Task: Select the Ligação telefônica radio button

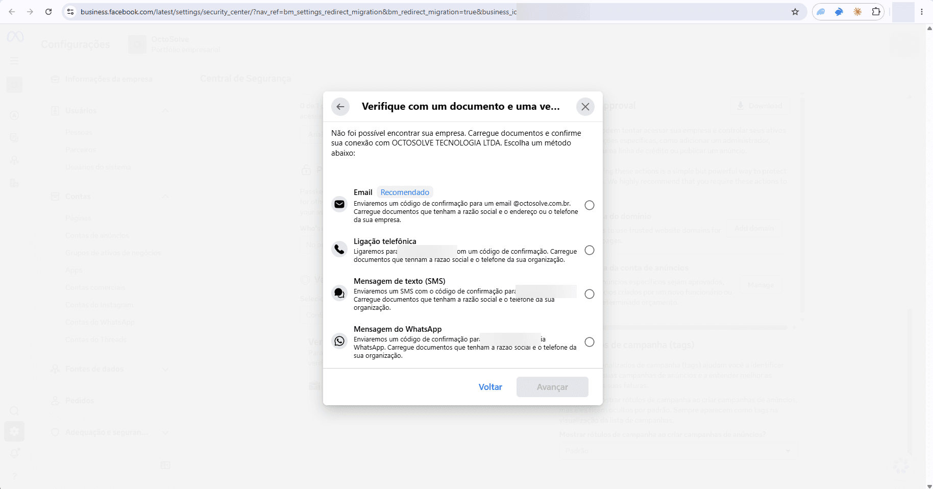Action: pyautogui.click(x=590, y=250)
